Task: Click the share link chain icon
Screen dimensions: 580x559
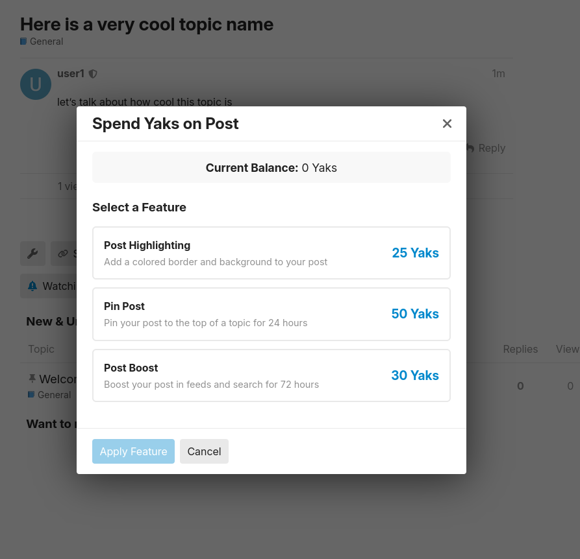Action: (63, 254)
